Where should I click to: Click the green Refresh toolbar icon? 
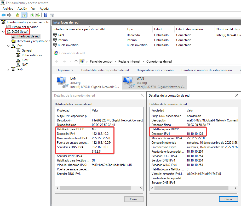pos(32,15)
